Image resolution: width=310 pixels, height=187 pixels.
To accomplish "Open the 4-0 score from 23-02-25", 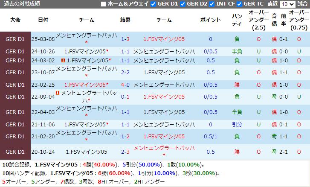I will coord(125,85).
